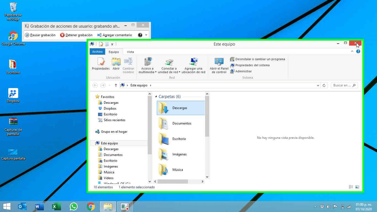Click Agregar comentario in recorder window

(x=115, y=35)
